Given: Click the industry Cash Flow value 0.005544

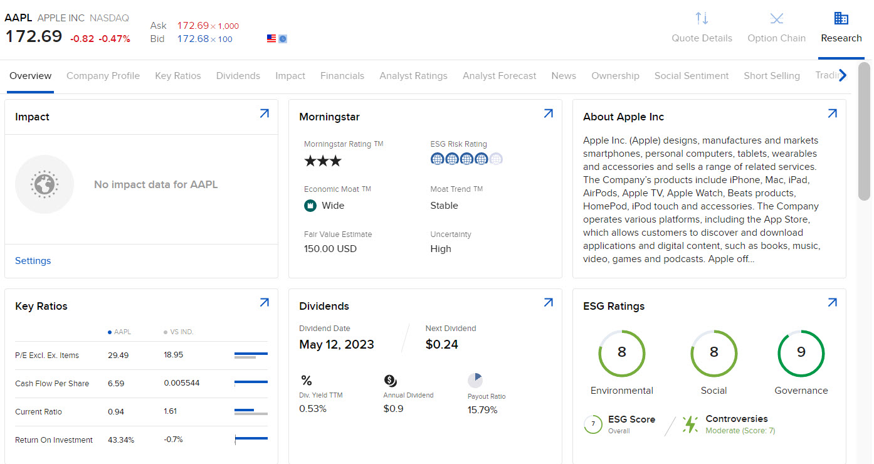Looking at the screenshot, I should point(182,383).
